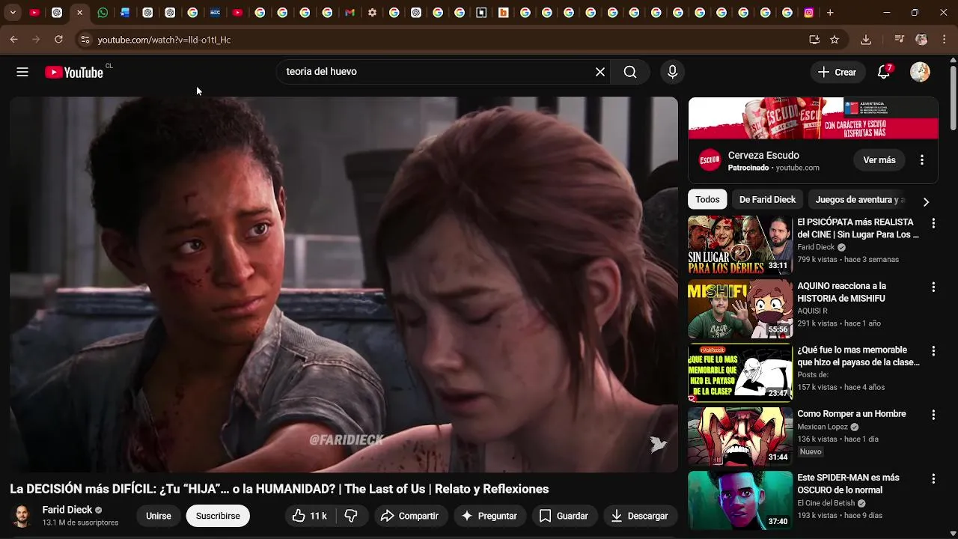The width and height of the screenshot is (958, 539).
Task: Open Farid Dieck channel avatar
Action: click(22, 516)
